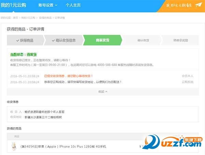This screenshot has width=205, height=155.
Task: Click the first 2016-05-31 20:58:24 timestamp
Action: point(25,76)
